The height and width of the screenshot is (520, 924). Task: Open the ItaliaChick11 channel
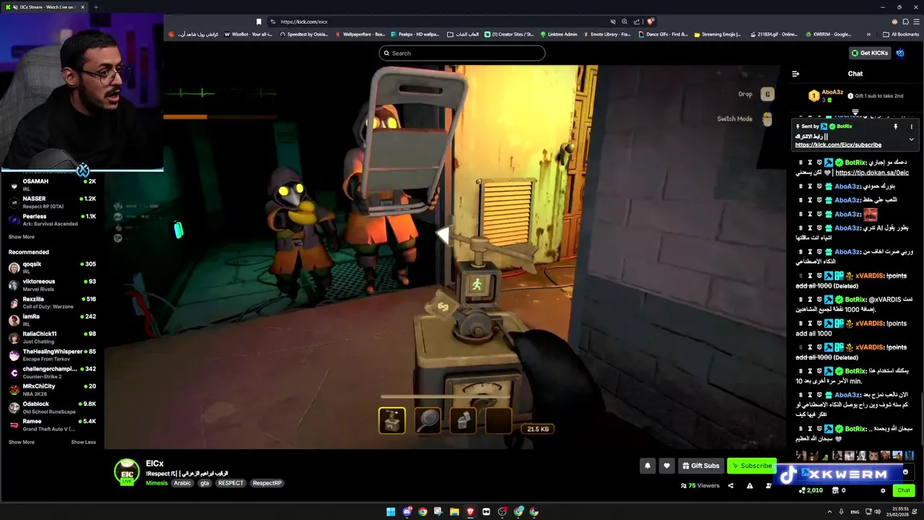point(52,337)
